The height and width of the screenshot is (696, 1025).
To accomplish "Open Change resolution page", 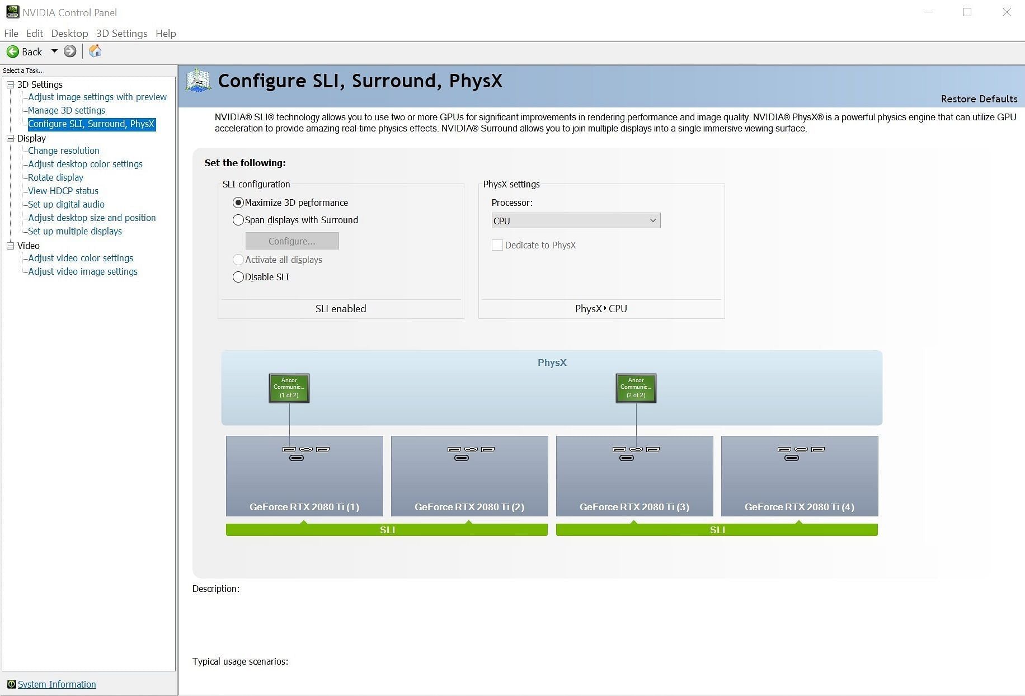I will (64, 151).
